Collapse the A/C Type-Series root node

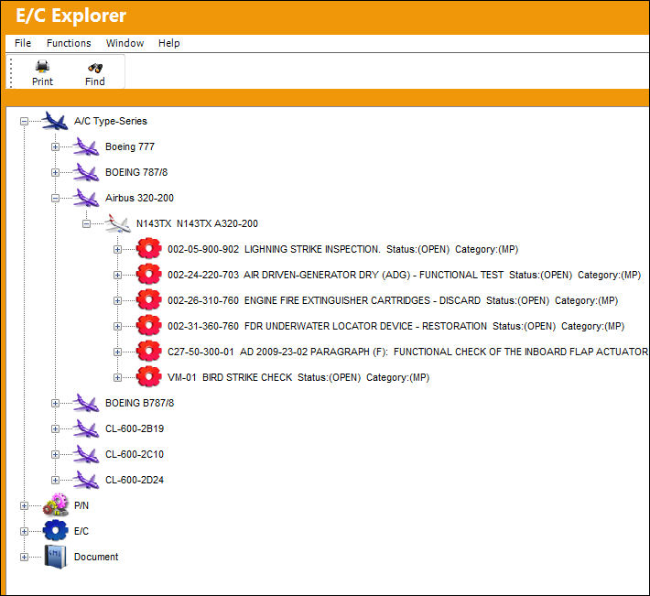[24, 122]
